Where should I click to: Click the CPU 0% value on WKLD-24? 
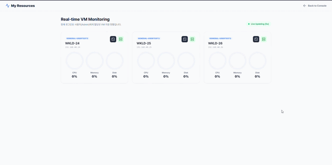tap(75, 77)
